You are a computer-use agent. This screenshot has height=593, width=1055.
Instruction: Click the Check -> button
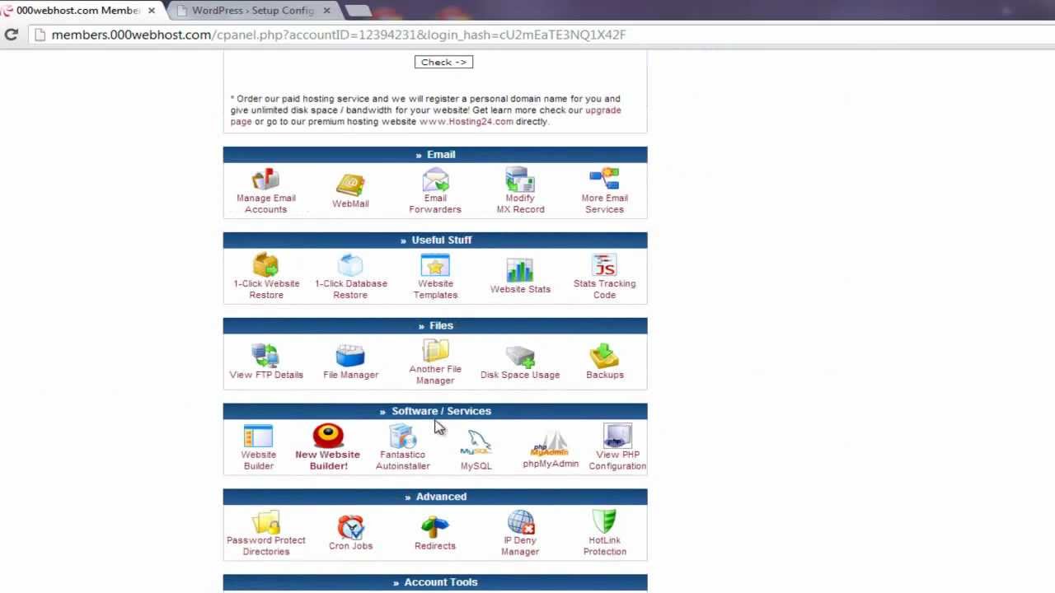pos(443,62)
